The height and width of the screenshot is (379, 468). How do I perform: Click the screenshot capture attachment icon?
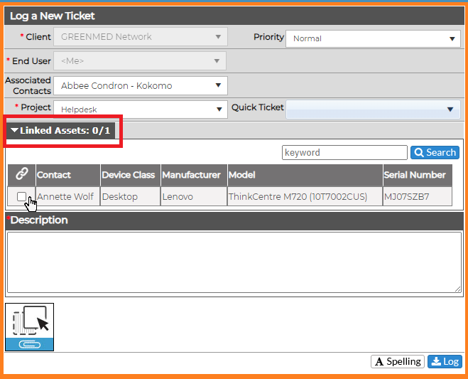coord(30,321)
